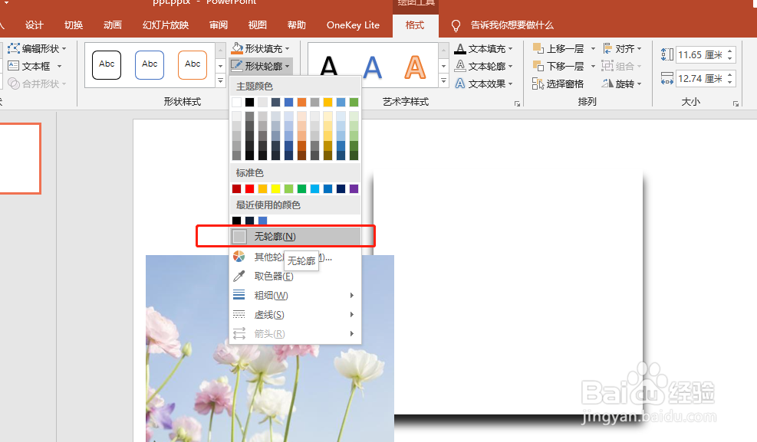The image size is (757, 442).
Task: Click the height field 11.65 厘米
Action: (x=700, y=54)
